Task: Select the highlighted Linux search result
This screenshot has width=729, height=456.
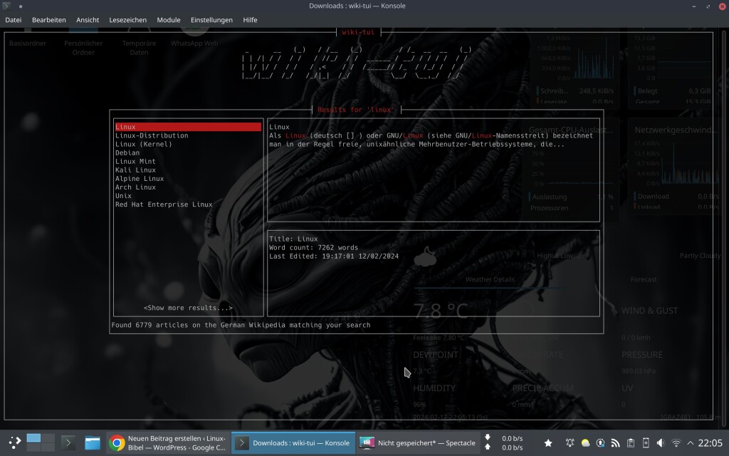Action: click(x=188, y=127)
